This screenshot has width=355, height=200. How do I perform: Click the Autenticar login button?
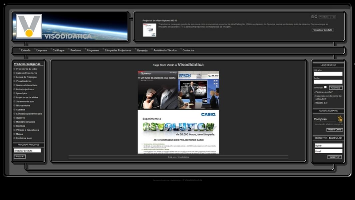point(336,88)
